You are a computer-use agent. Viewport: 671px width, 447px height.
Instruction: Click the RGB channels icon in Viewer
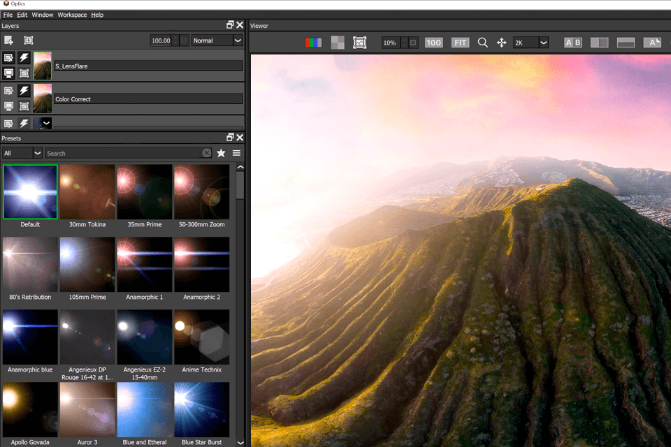pyautogui.click(x=313, y=43)
